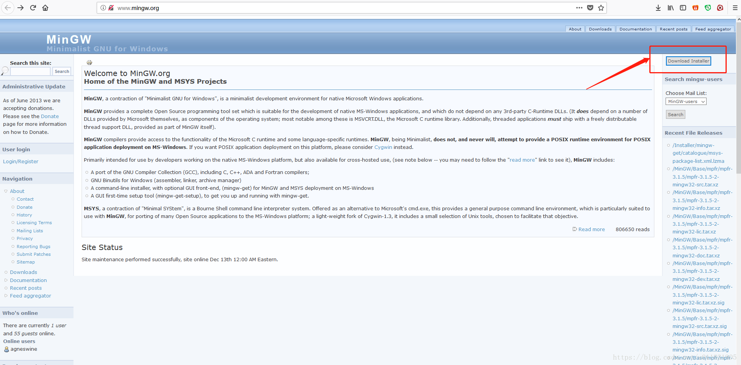Image resolution: width=741 pixels, height=365 pixels.
Task: Click the magnifier icon beside site search
Action: (5, 71)
